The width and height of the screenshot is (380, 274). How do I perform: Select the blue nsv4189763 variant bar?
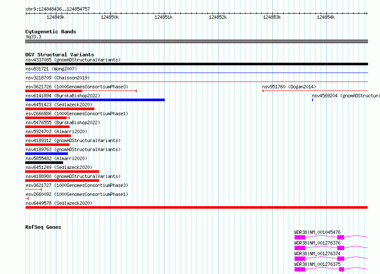pos(47,154)
